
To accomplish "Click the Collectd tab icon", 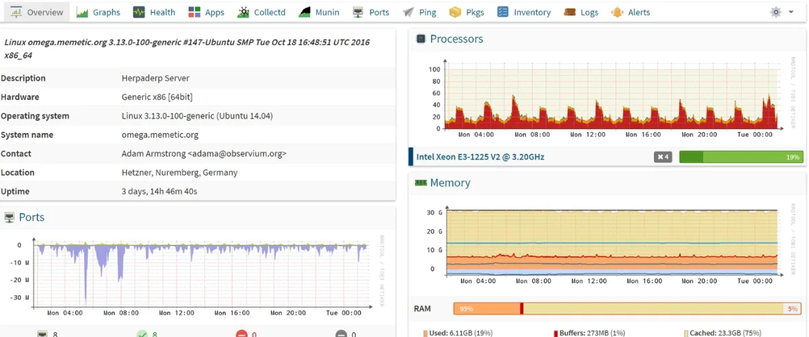I will pos(243,12).
